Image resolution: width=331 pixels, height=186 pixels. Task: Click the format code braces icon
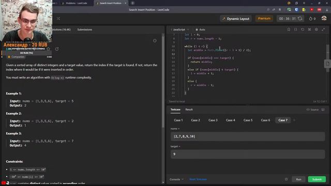(295, 29)
